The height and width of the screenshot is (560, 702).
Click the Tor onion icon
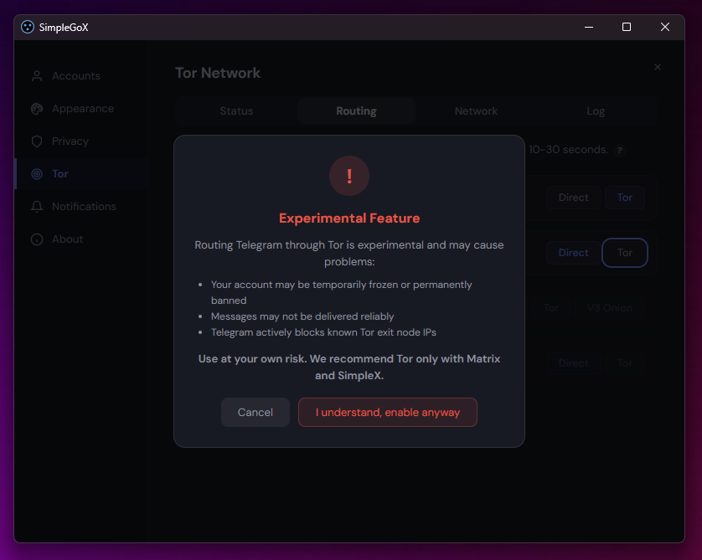coord(37,174)
